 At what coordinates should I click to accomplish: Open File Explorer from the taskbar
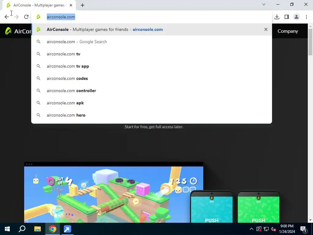click(37, 229)
